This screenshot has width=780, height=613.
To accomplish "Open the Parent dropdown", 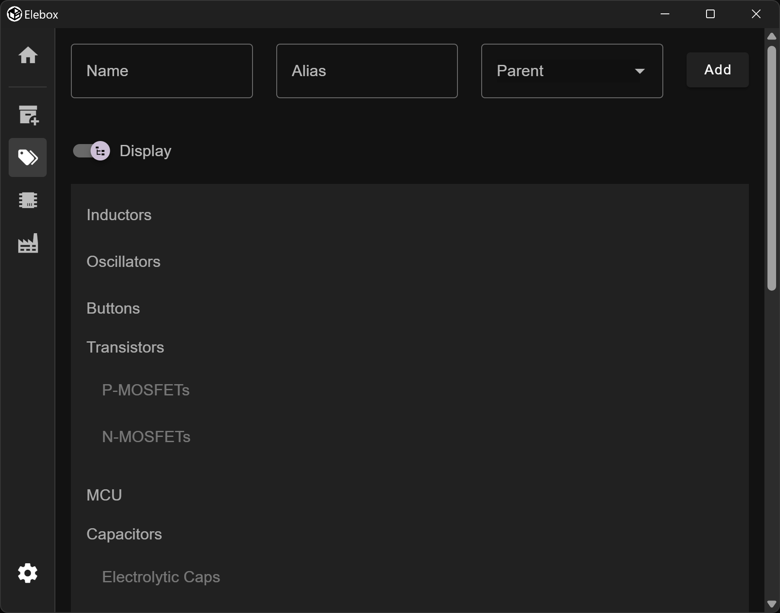I will (x=562, y=71).
